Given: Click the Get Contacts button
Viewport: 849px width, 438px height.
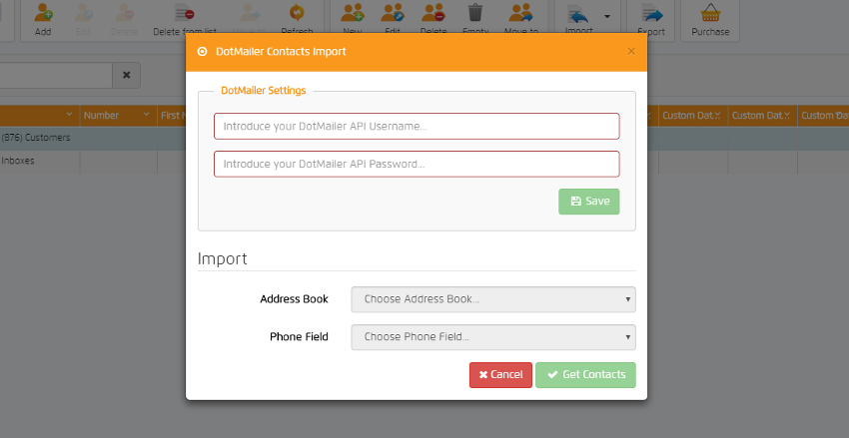Looking at the screenshot, I should coord(585,375).
